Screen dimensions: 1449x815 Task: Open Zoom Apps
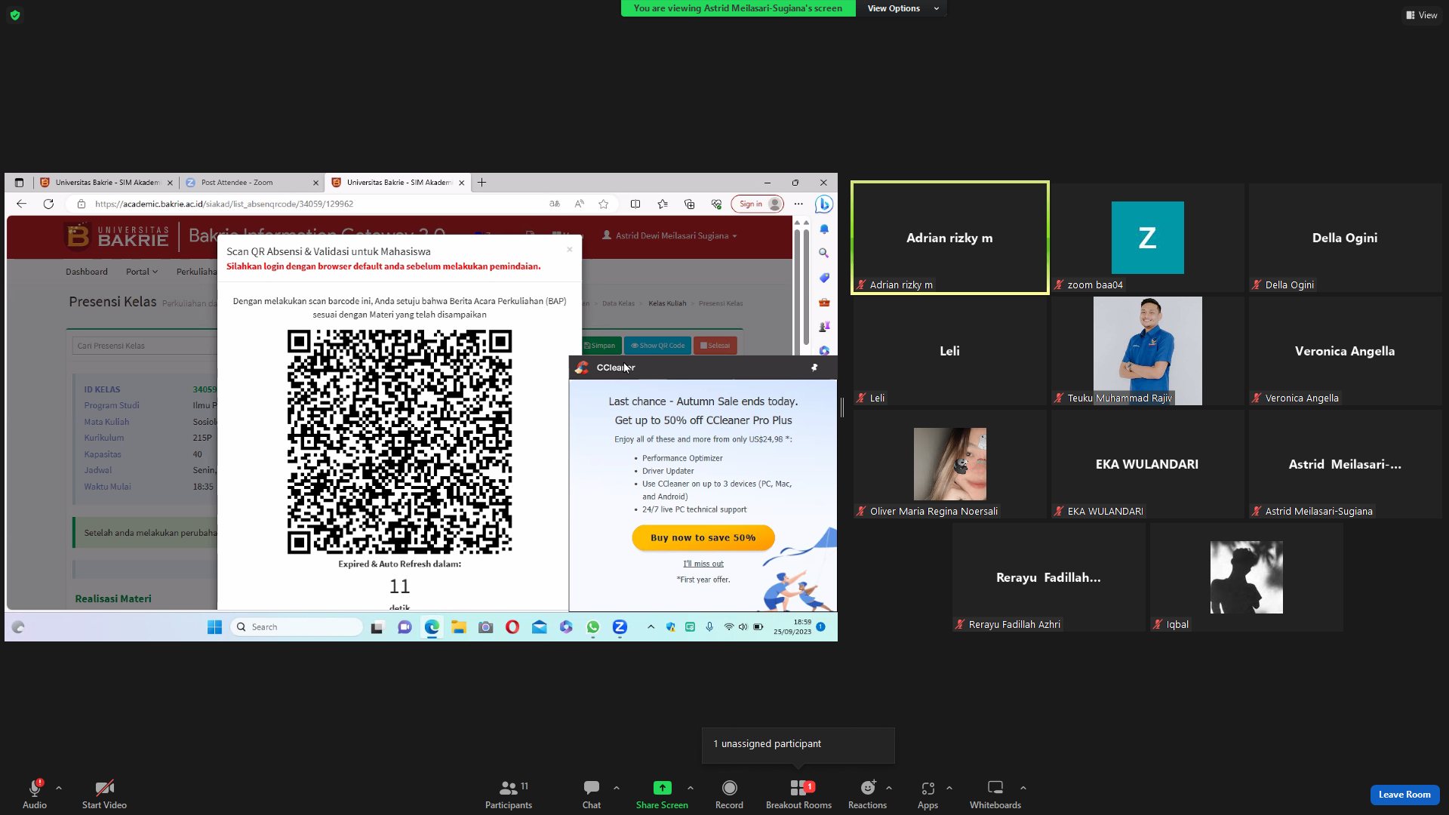928,794
